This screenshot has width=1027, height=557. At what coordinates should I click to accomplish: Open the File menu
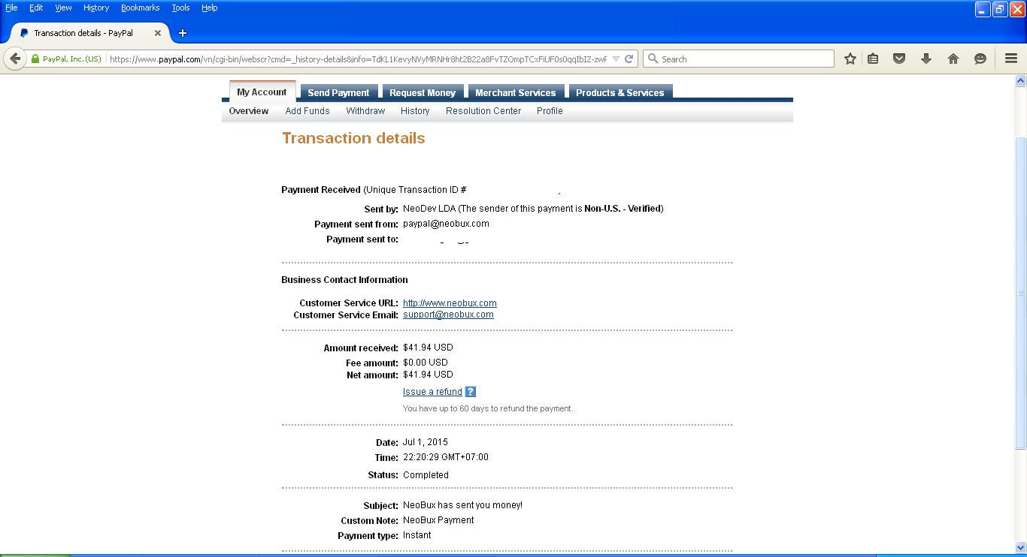pos(11,8)
